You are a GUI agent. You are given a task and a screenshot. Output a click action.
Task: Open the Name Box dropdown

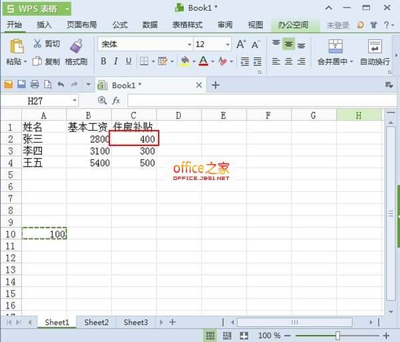[75, 101]
